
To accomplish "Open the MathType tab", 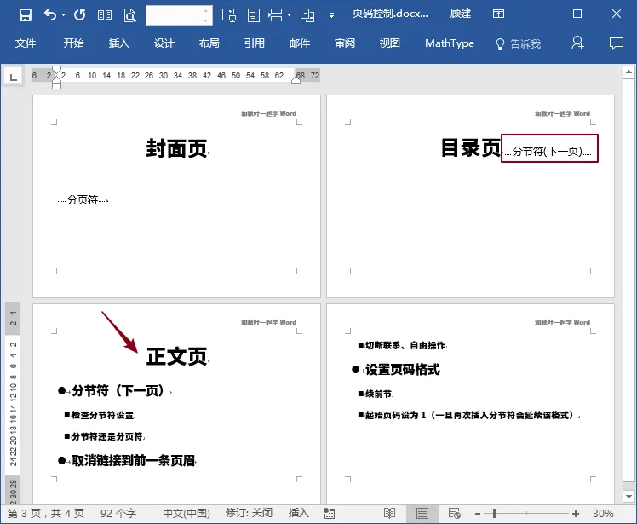I will 450,43.
